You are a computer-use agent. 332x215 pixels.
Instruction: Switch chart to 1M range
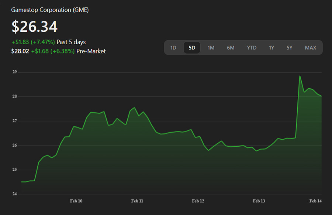tap(211, 48)
